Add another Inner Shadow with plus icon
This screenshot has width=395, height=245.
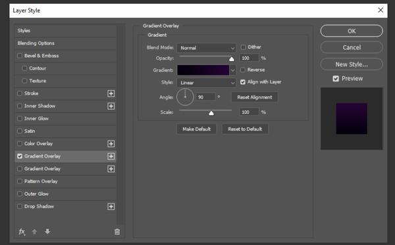(111, 106)
